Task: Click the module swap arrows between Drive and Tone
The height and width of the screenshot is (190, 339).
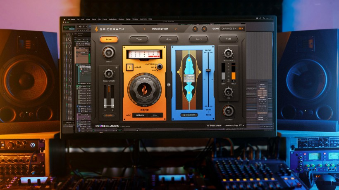Action: (169, 84)
